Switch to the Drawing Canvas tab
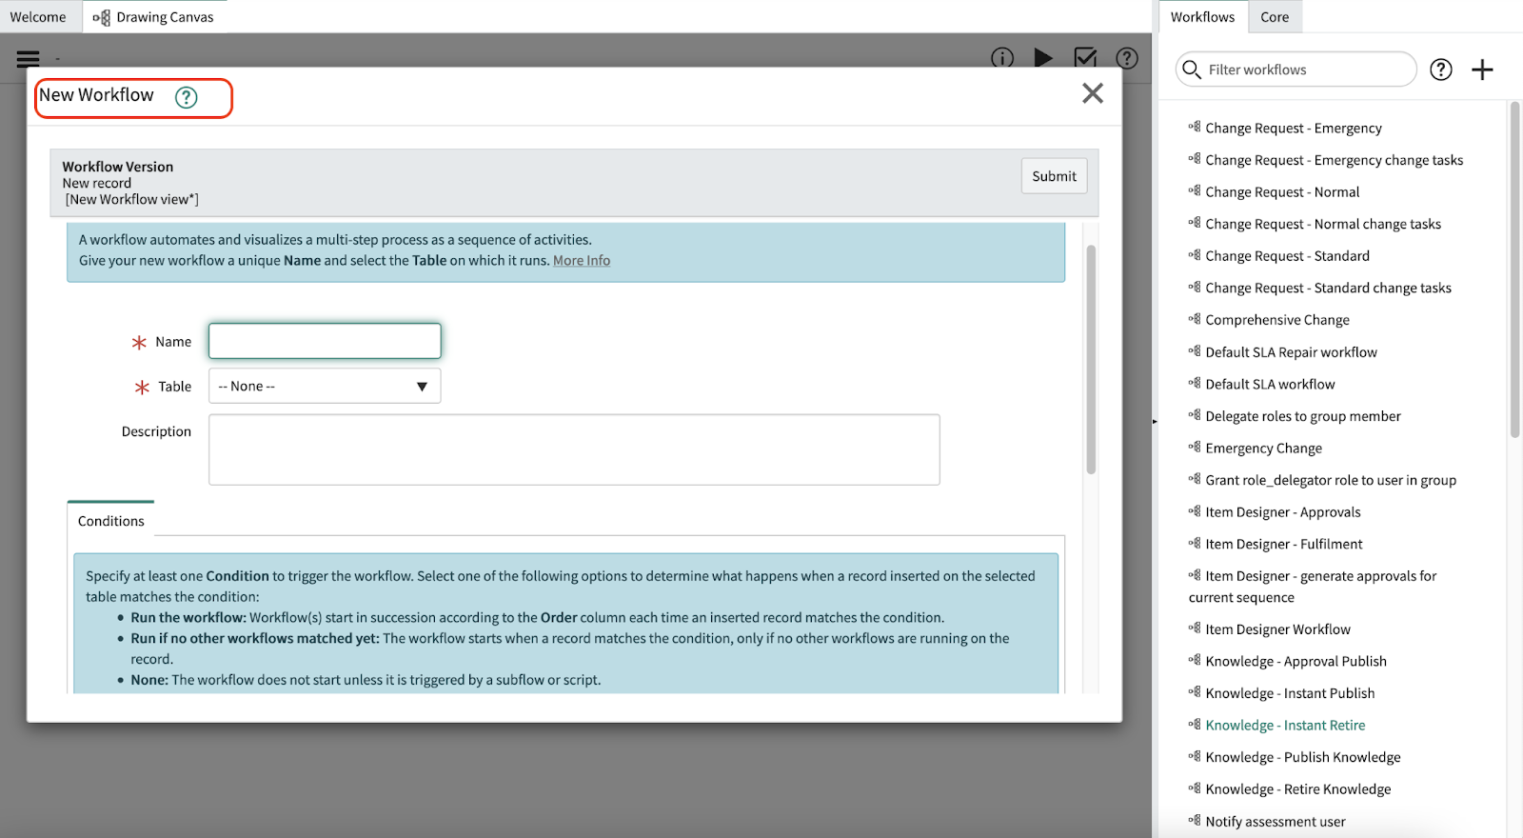Image resolution: width=1523 pixels, height=838 pixels. click(154, 17)
